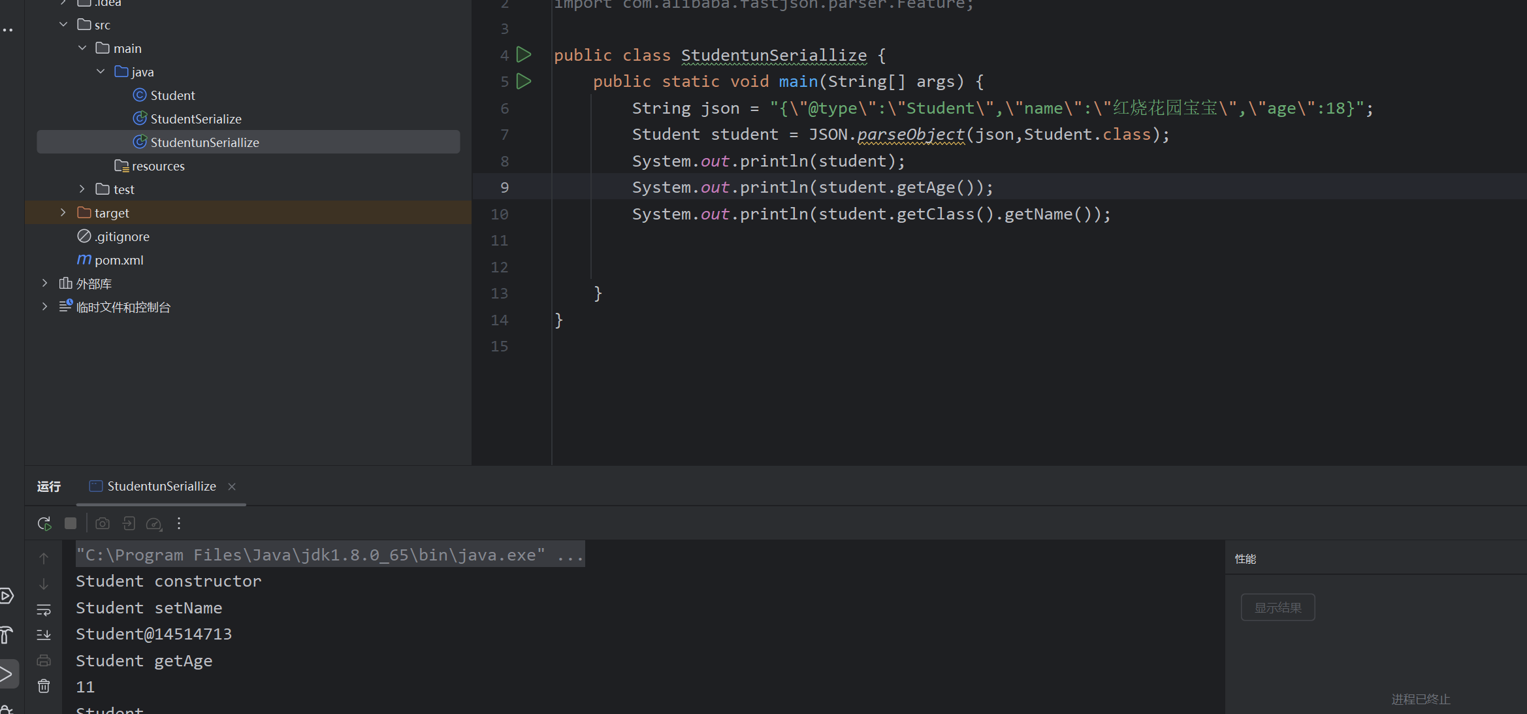Click line number 10 in editor gutter
The image size is (1527, 714).
coord(500,214)
